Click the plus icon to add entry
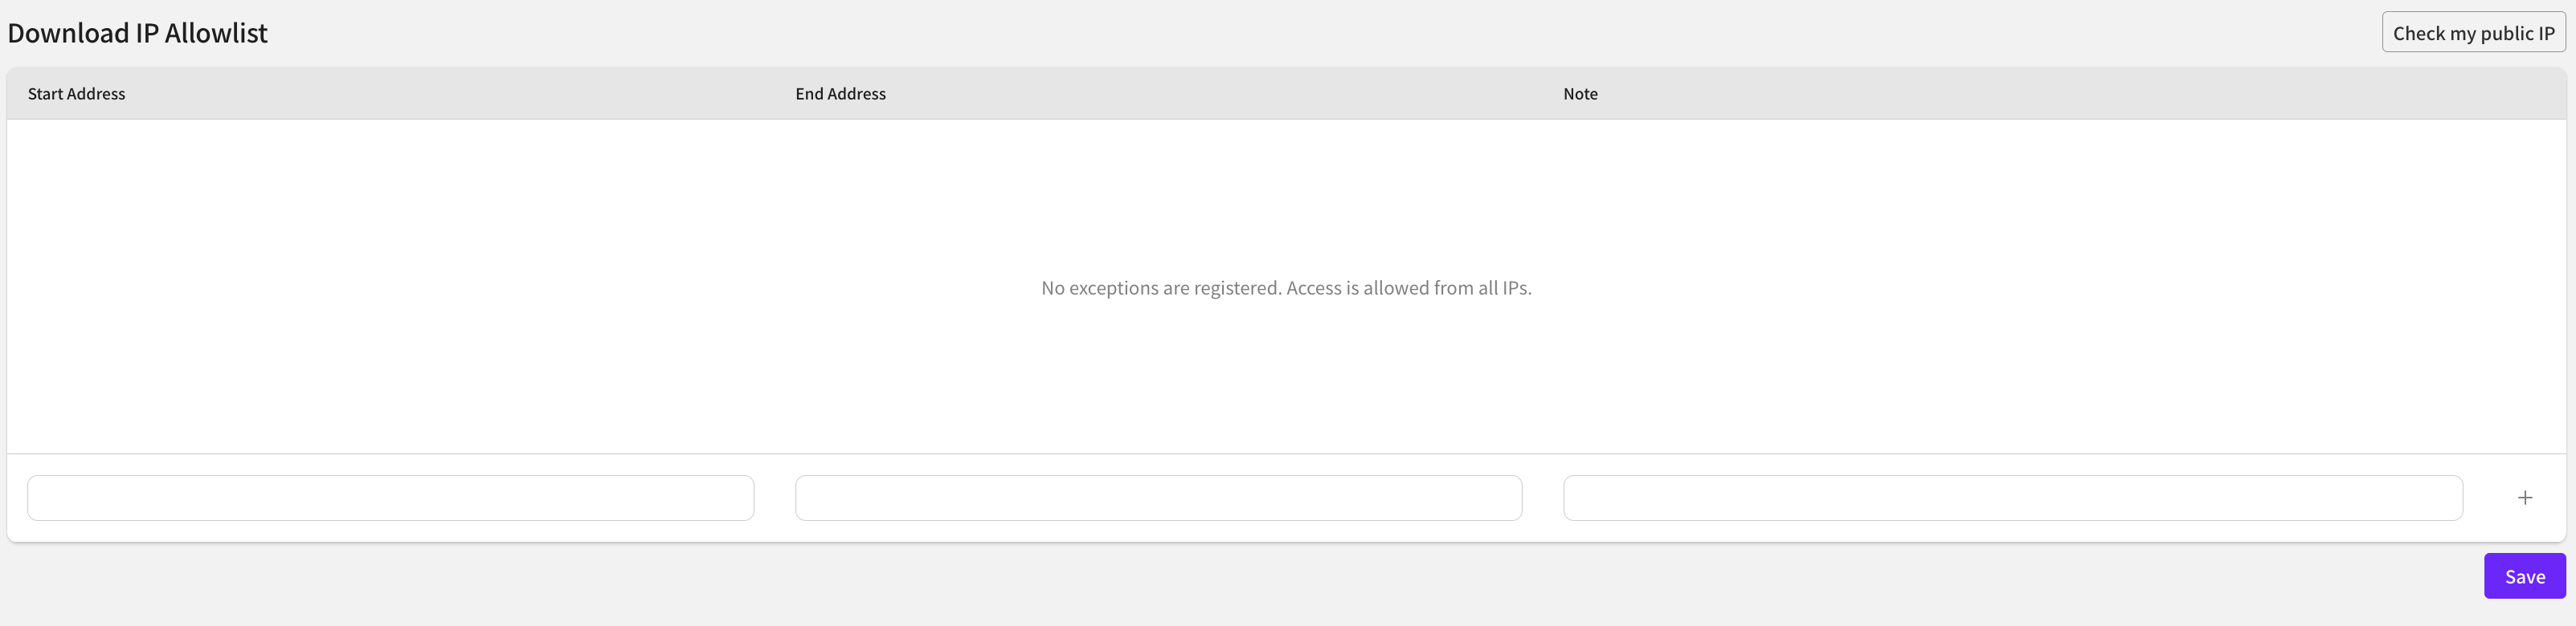The width and height of the screenshot is (2576, 626). click(x=2524, y=498)
